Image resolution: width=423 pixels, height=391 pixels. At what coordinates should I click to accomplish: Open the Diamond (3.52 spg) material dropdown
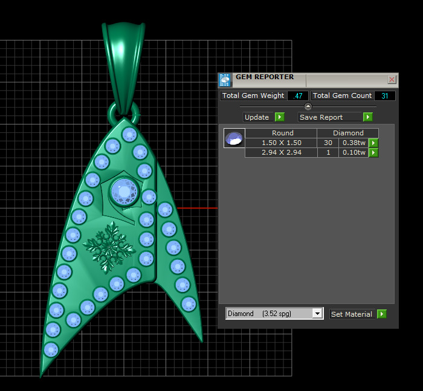[317, 314]
